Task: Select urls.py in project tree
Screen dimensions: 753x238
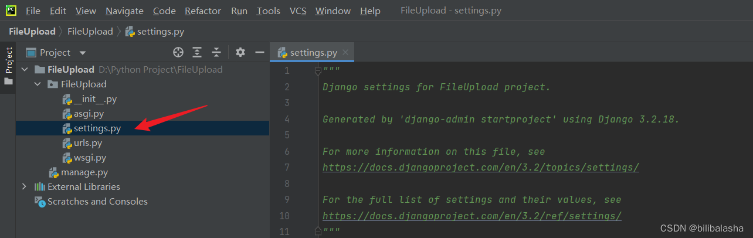Action: coord(87,143)
